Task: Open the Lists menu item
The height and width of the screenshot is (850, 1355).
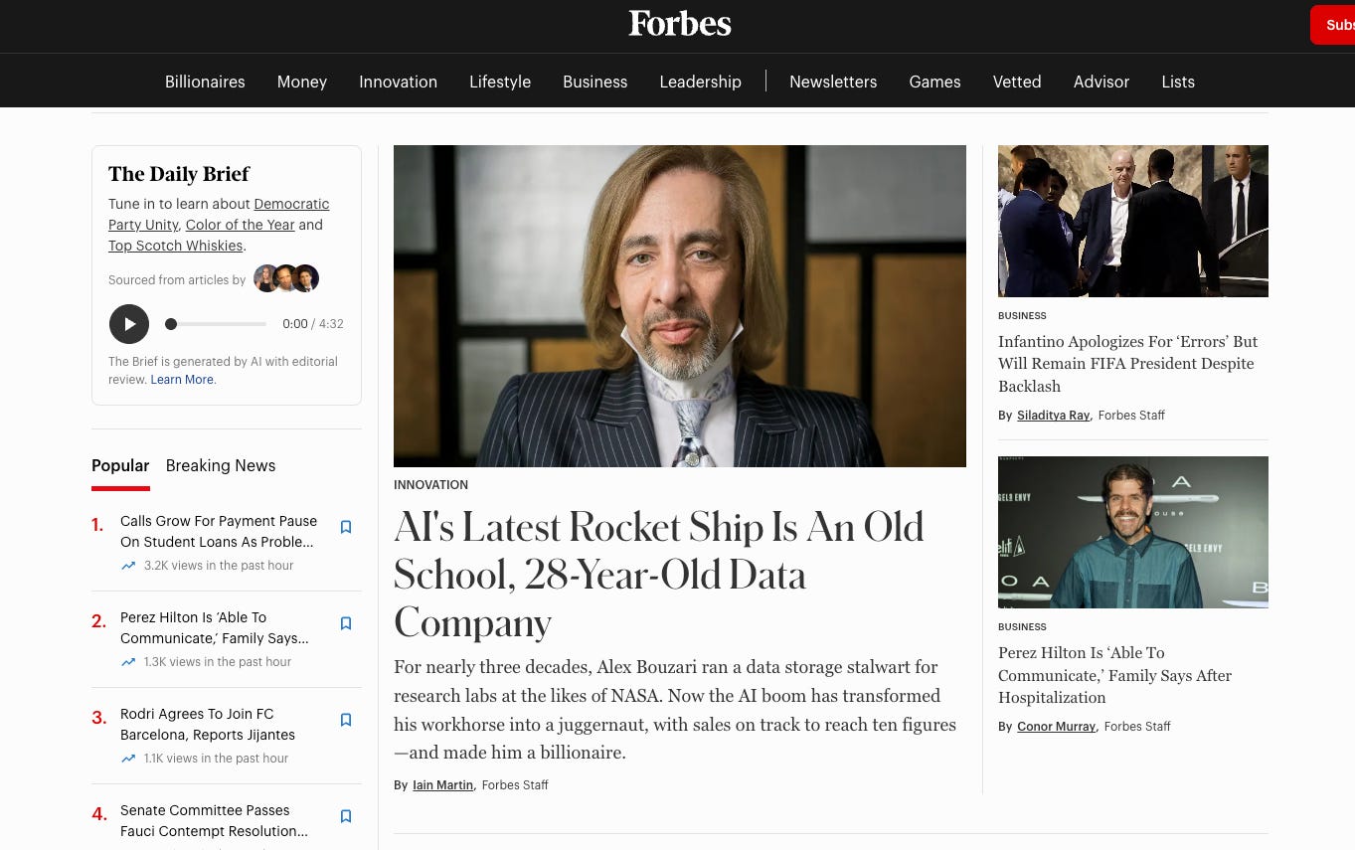Action: (1178, 82)
